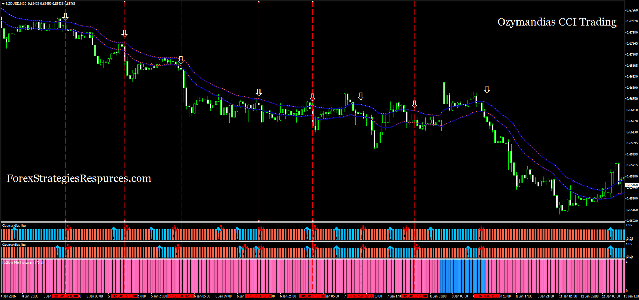Click the white sell arrow on the 2016.01.06 17:00 line

(x=259, y=93)
